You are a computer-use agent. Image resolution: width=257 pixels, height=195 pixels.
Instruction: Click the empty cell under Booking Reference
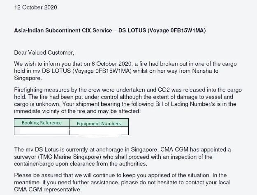42,131
